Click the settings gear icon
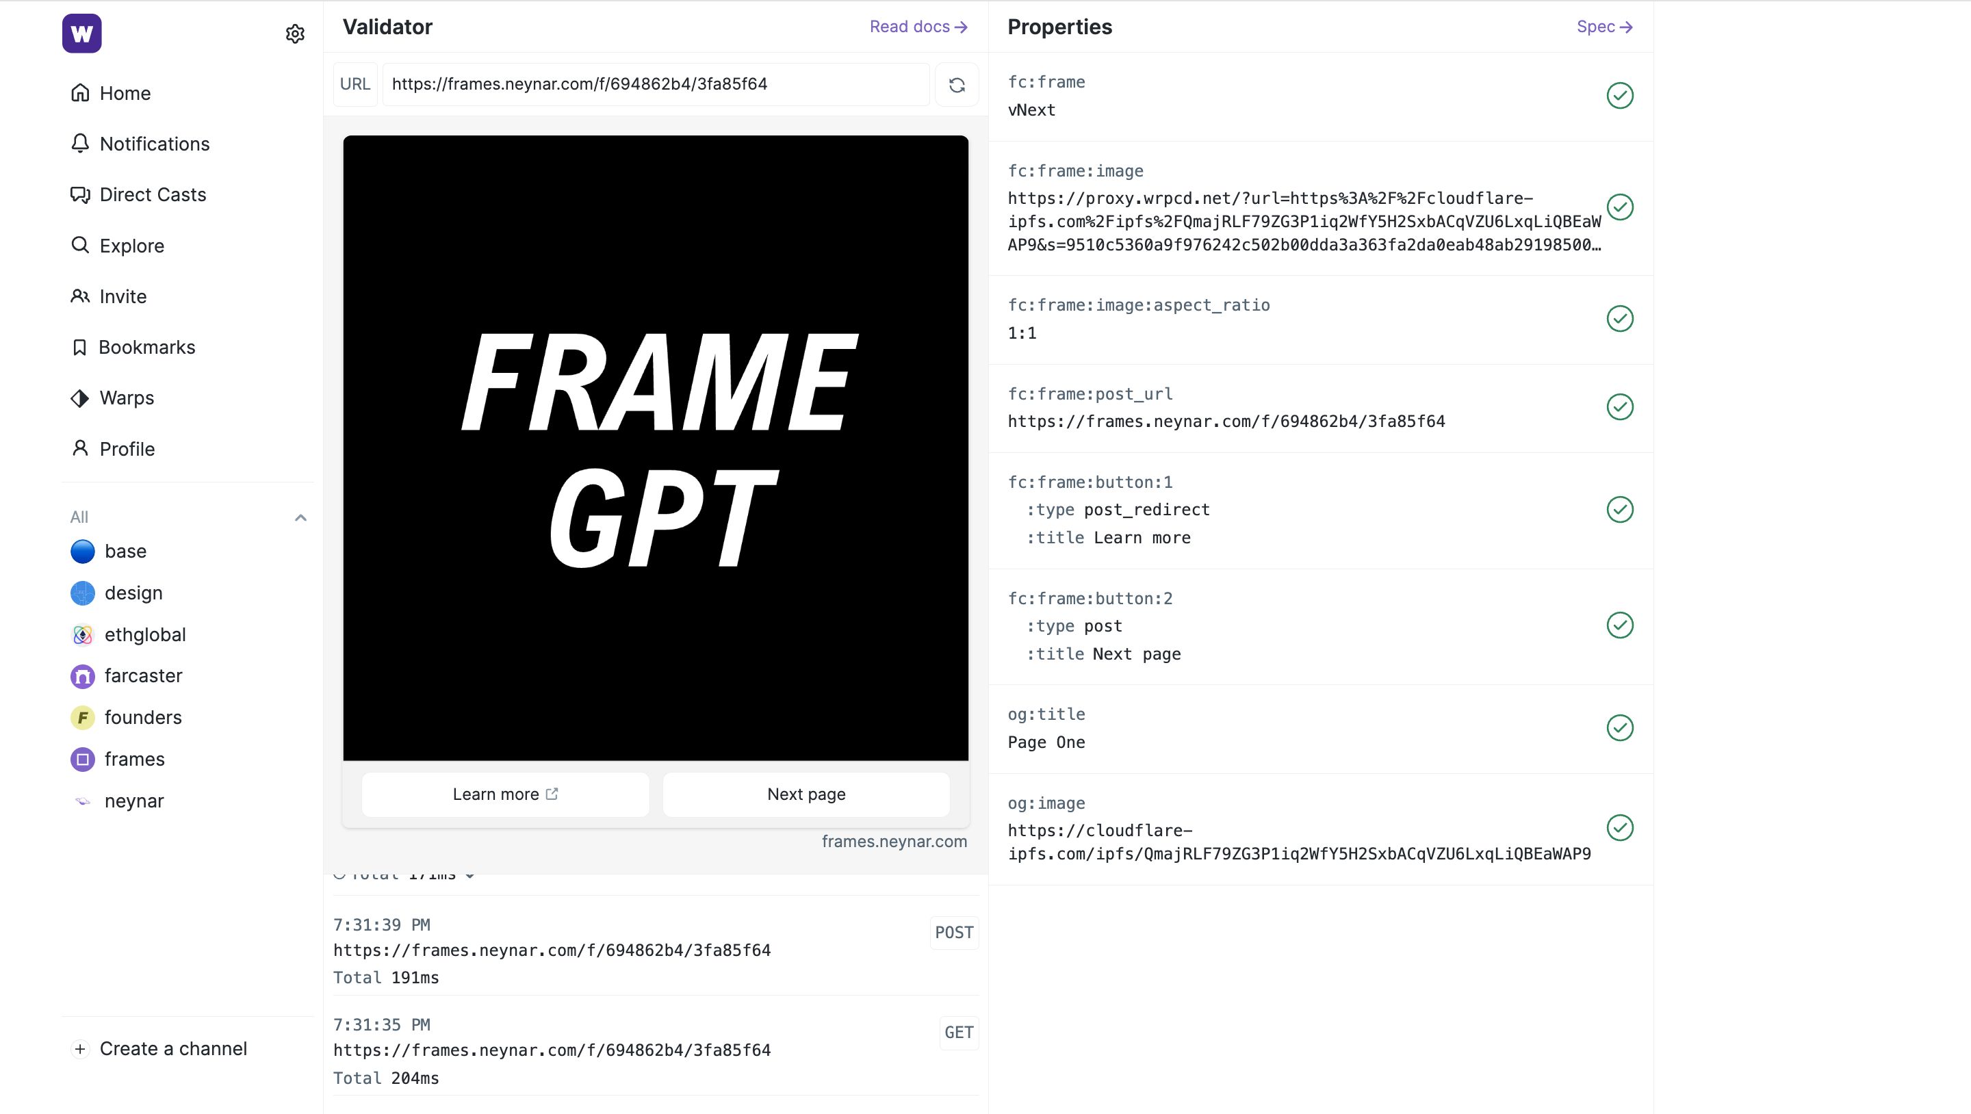Viewport: 1971px width, 1114px height. [x=296, y=34]
